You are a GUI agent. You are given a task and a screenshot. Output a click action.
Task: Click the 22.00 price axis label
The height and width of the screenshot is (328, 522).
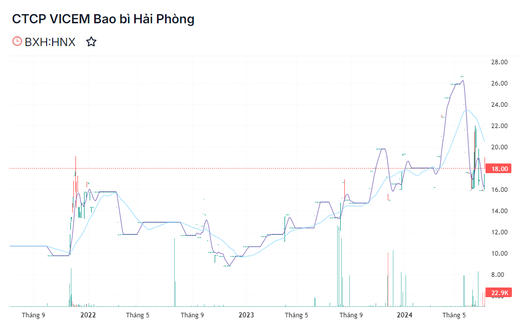(x=499, y=126)
